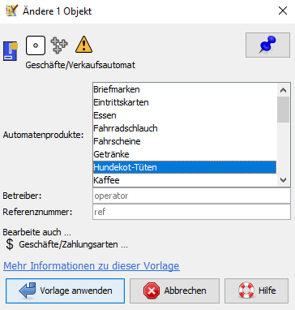Open Mehr Informationen zu dieser Vorlage link
Viewport: 295px width, 310px height.
(92, 266)
